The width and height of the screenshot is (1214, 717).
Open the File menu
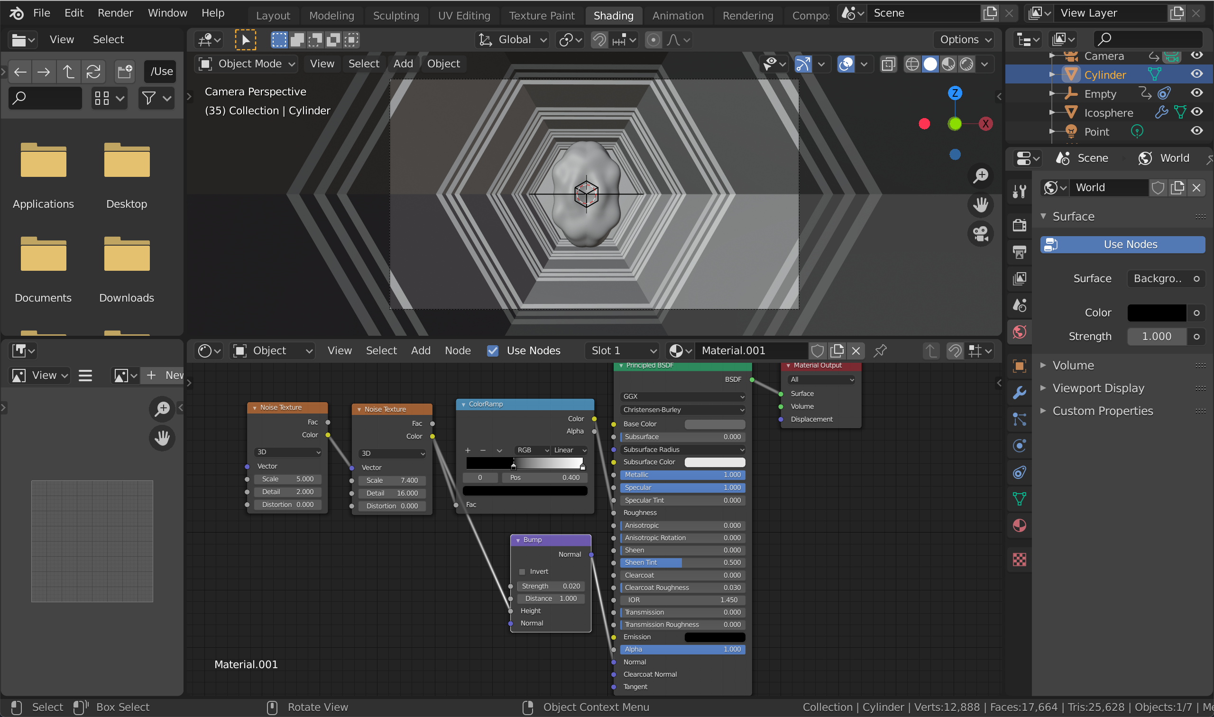[42, 13]
